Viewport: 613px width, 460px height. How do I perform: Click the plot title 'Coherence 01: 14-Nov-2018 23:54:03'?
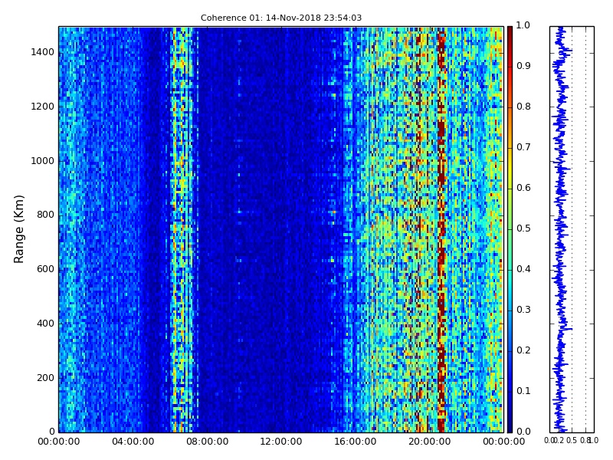281,18
